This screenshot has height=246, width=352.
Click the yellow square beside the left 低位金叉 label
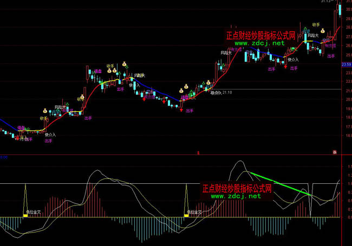25,216
